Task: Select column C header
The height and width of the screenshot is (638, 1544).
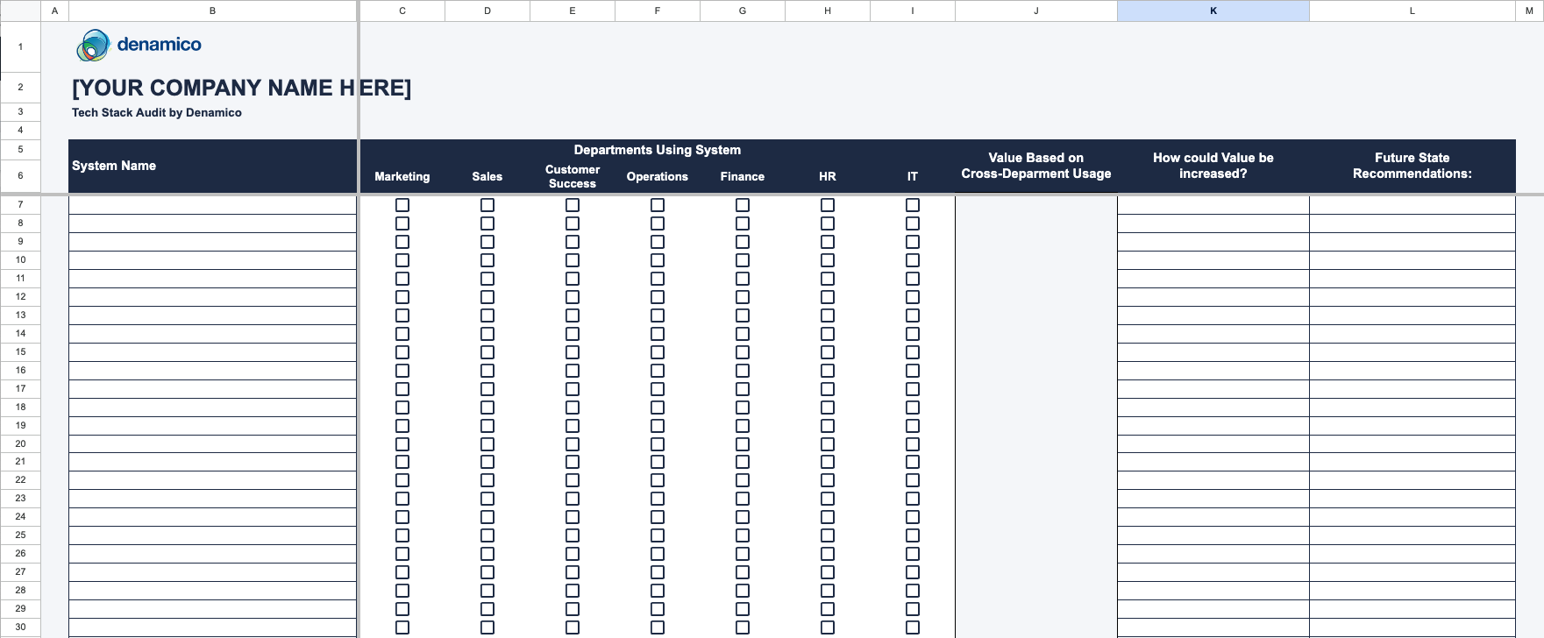Action: (x=402, y=11)
